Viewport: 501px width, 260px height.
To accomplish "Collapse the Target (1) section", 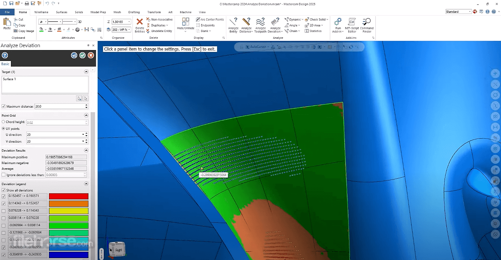I will click(x=86, y=71).
